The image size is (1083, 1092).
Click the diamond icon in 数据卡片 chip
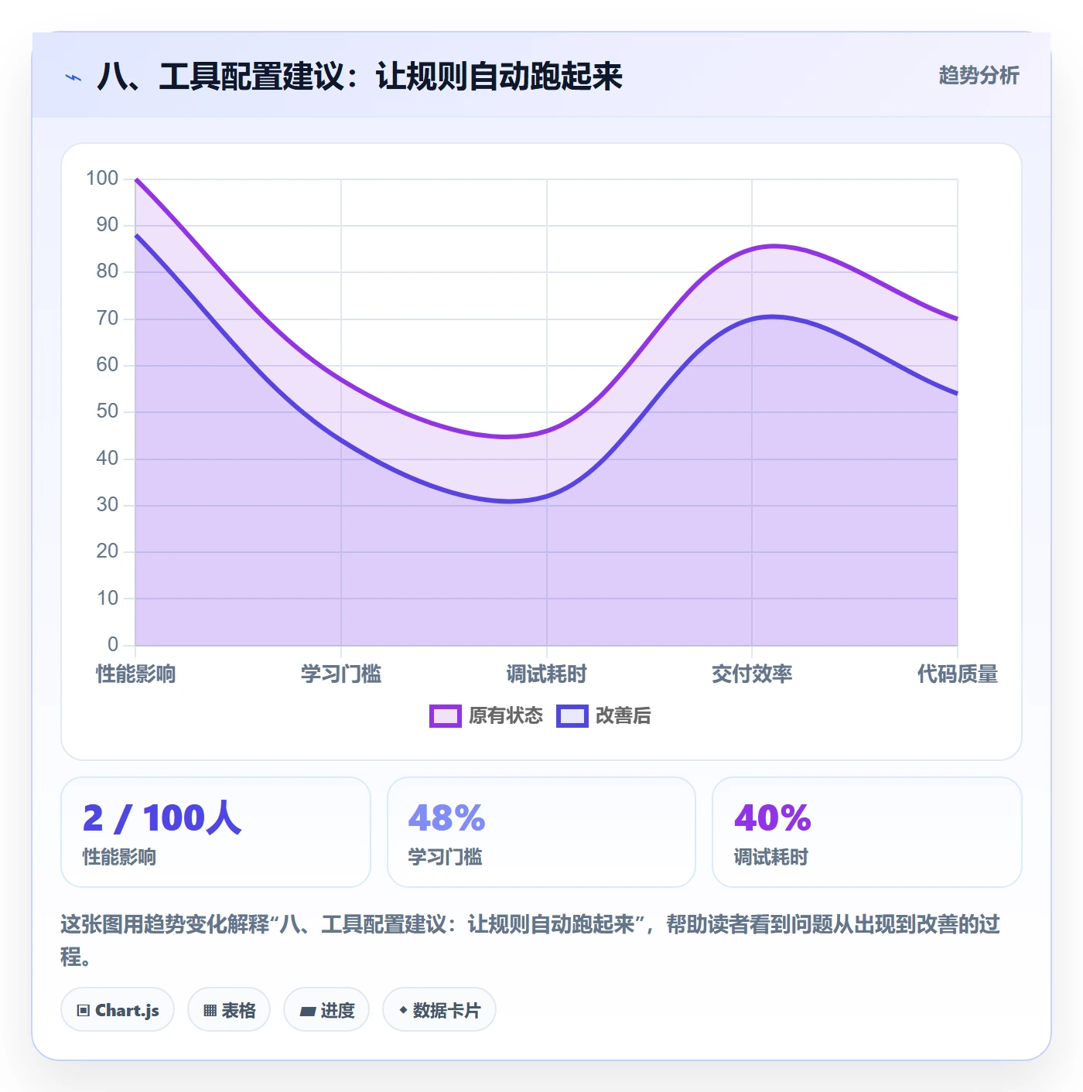click(x=403, y=1010)
